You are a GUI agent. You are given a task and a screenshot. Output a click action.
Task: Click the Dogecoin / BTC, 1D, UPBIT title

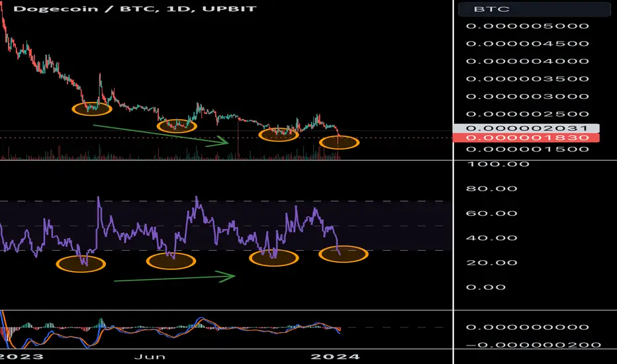(x=135, y=9)
